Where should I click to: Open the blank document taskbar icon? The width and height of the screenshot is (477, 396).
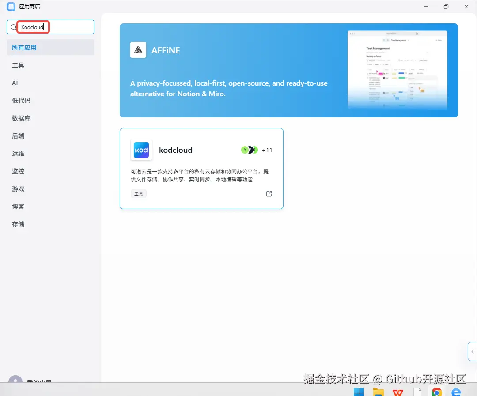click(417, 392)
